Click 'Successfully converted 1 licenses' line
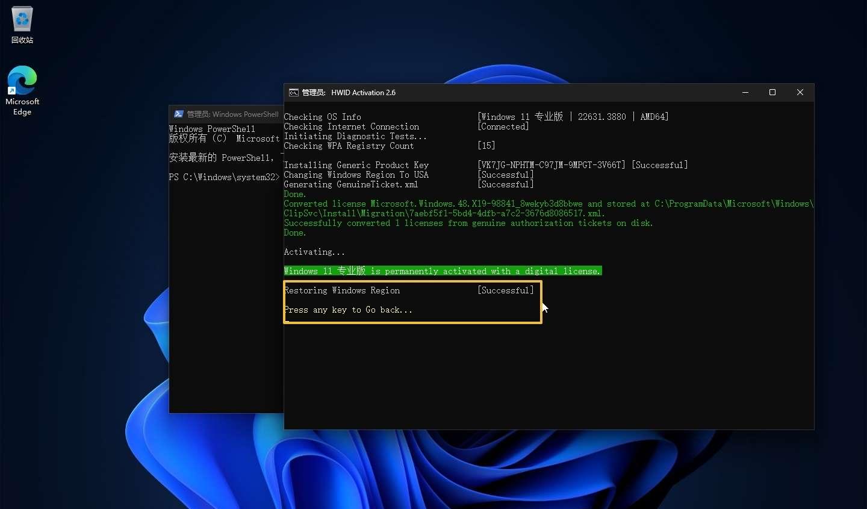This screenshot has width=867, height=509. tap(468, 223)
